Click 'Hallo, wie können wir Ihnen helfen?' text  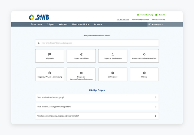[97, 36]
